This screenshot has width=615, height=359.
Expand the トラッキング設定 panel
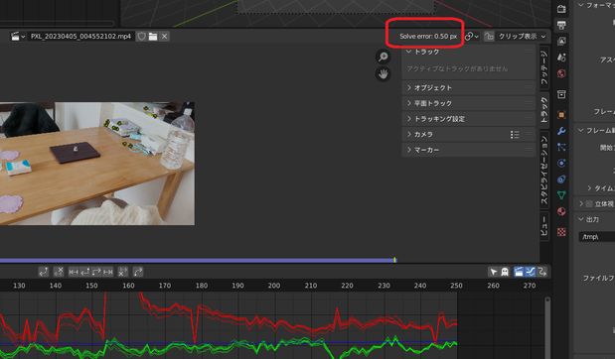[469, 119]
